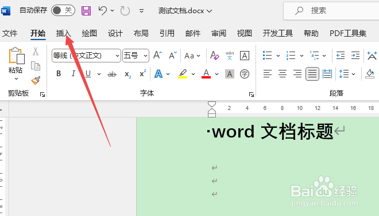Decrease paragraph indent
The height and width of the screenshot is (216, 379).
click(x=341, y=56)
